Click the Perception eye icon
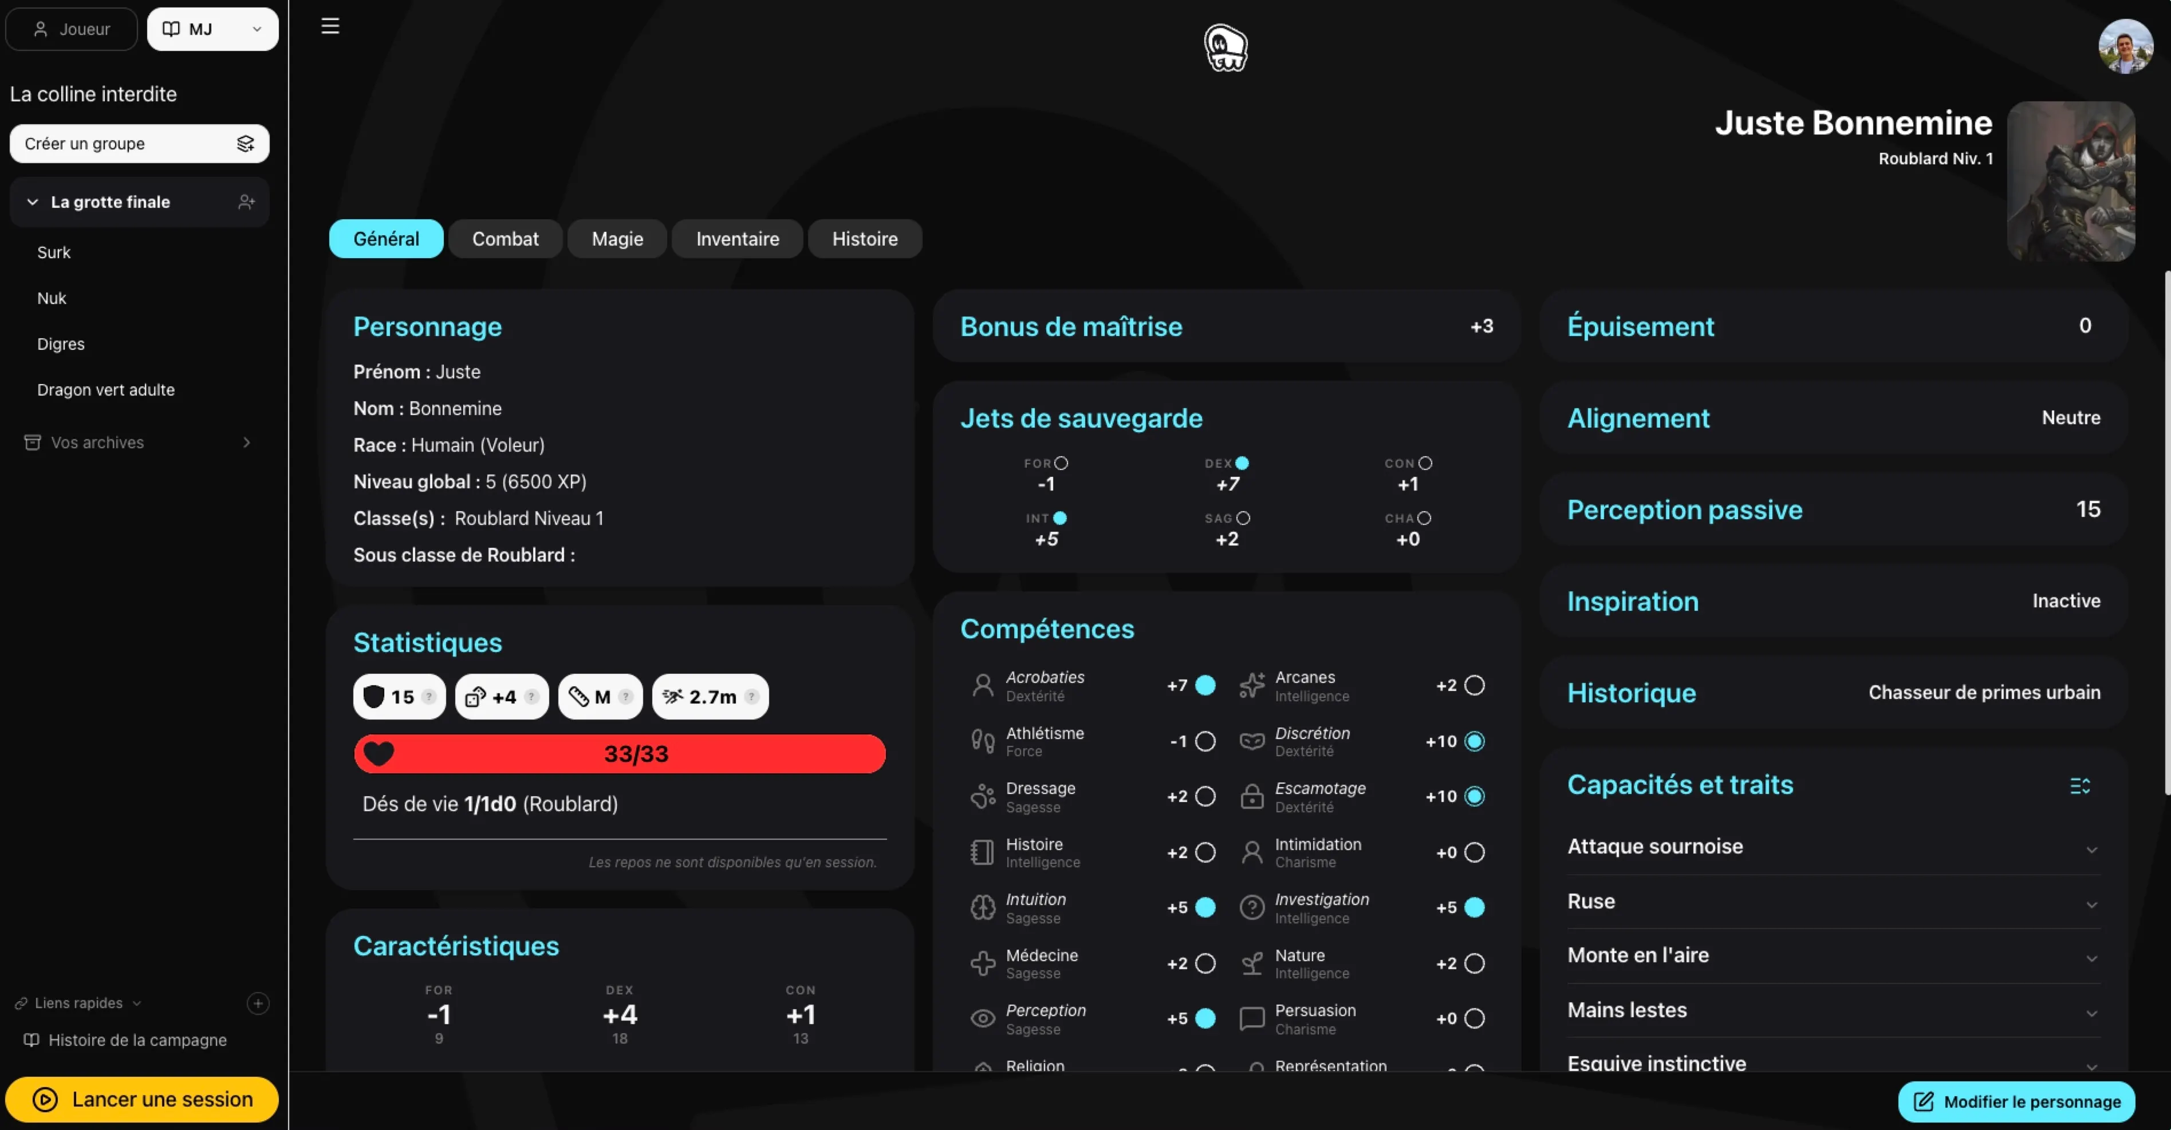This screenshot has width=2171, height=1130. (983, 1018)
